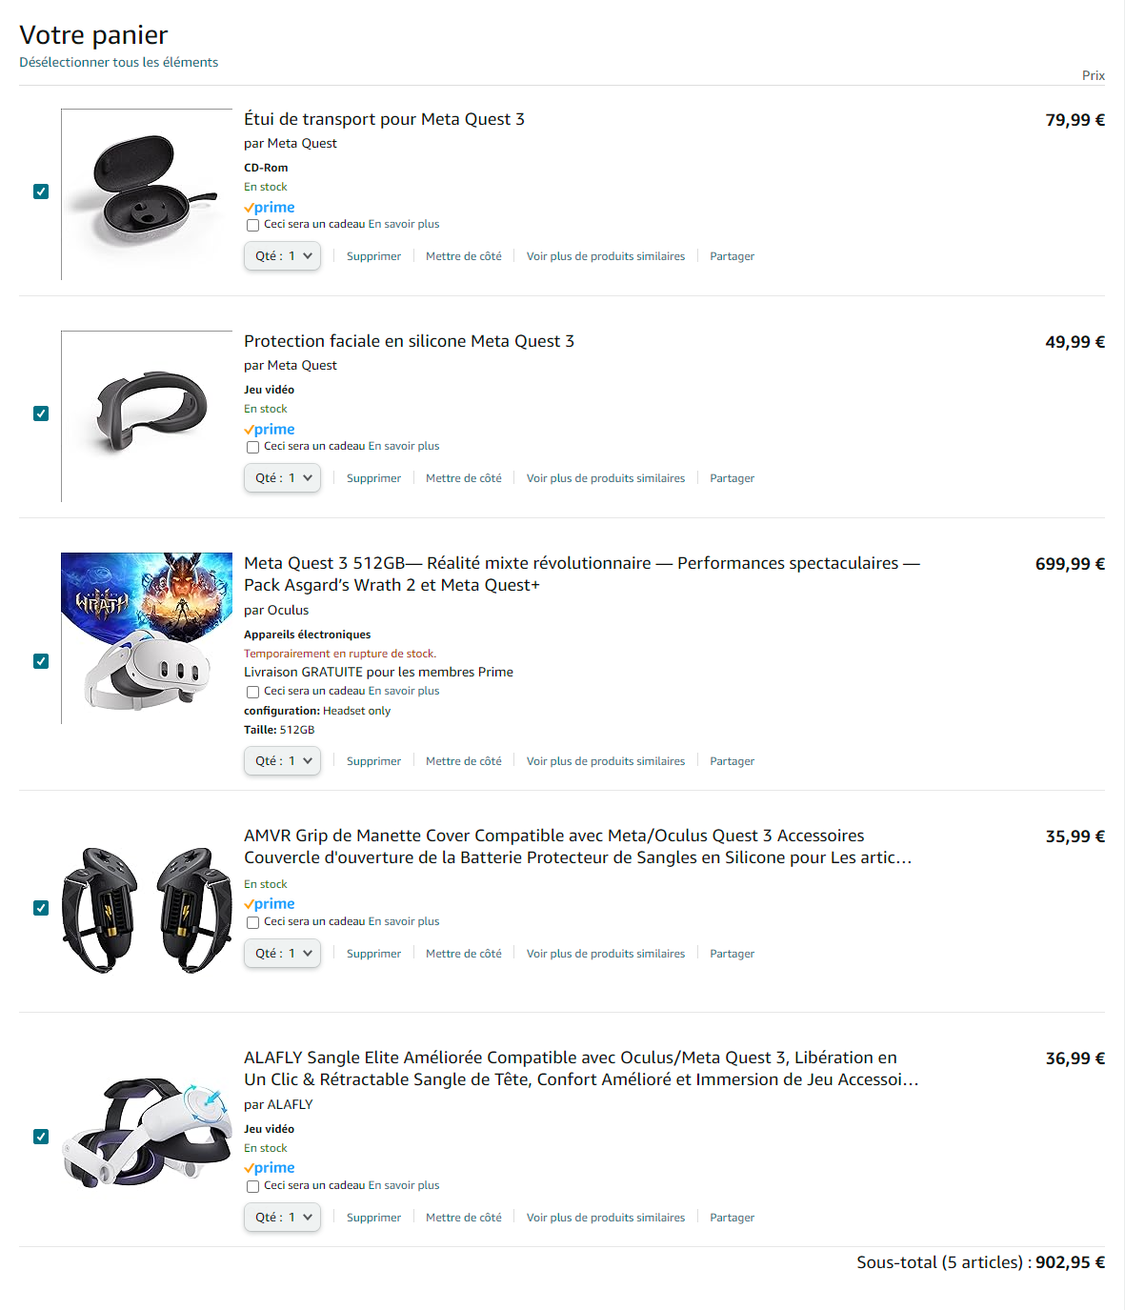This screenshot has height=1310, width=1125.
Task: Click the prime logo under Étui de transport
Action: (x=270, y=208)
